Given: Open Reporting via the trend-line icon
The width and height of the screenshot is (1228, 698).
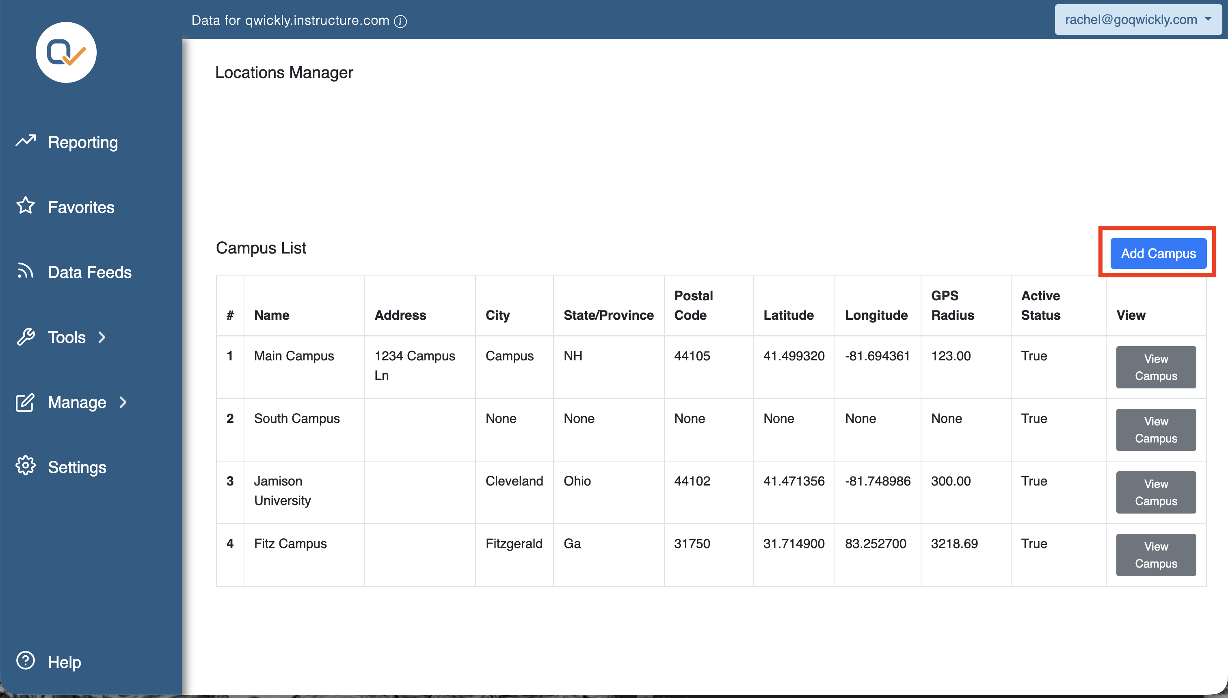Looking at the screenshot, I should pyautogui.click(x=26, y=141).
